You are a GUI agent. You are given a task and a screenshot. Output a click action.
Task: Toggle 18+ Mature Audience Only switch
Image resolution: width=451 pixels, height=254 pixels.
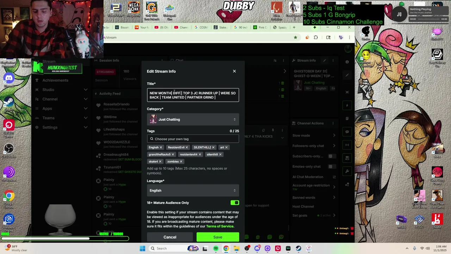(x=235, y=203)
